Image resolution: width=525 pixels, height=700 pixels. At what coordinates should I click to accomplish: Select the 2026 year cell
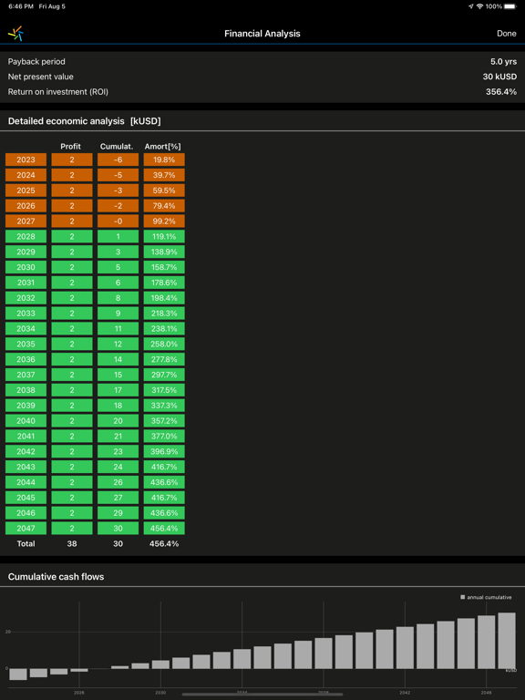[26, 206]
